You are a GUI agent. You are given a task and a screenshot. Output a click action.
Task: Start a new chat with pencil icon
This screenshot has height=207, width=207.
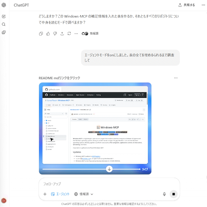[4, 16]
